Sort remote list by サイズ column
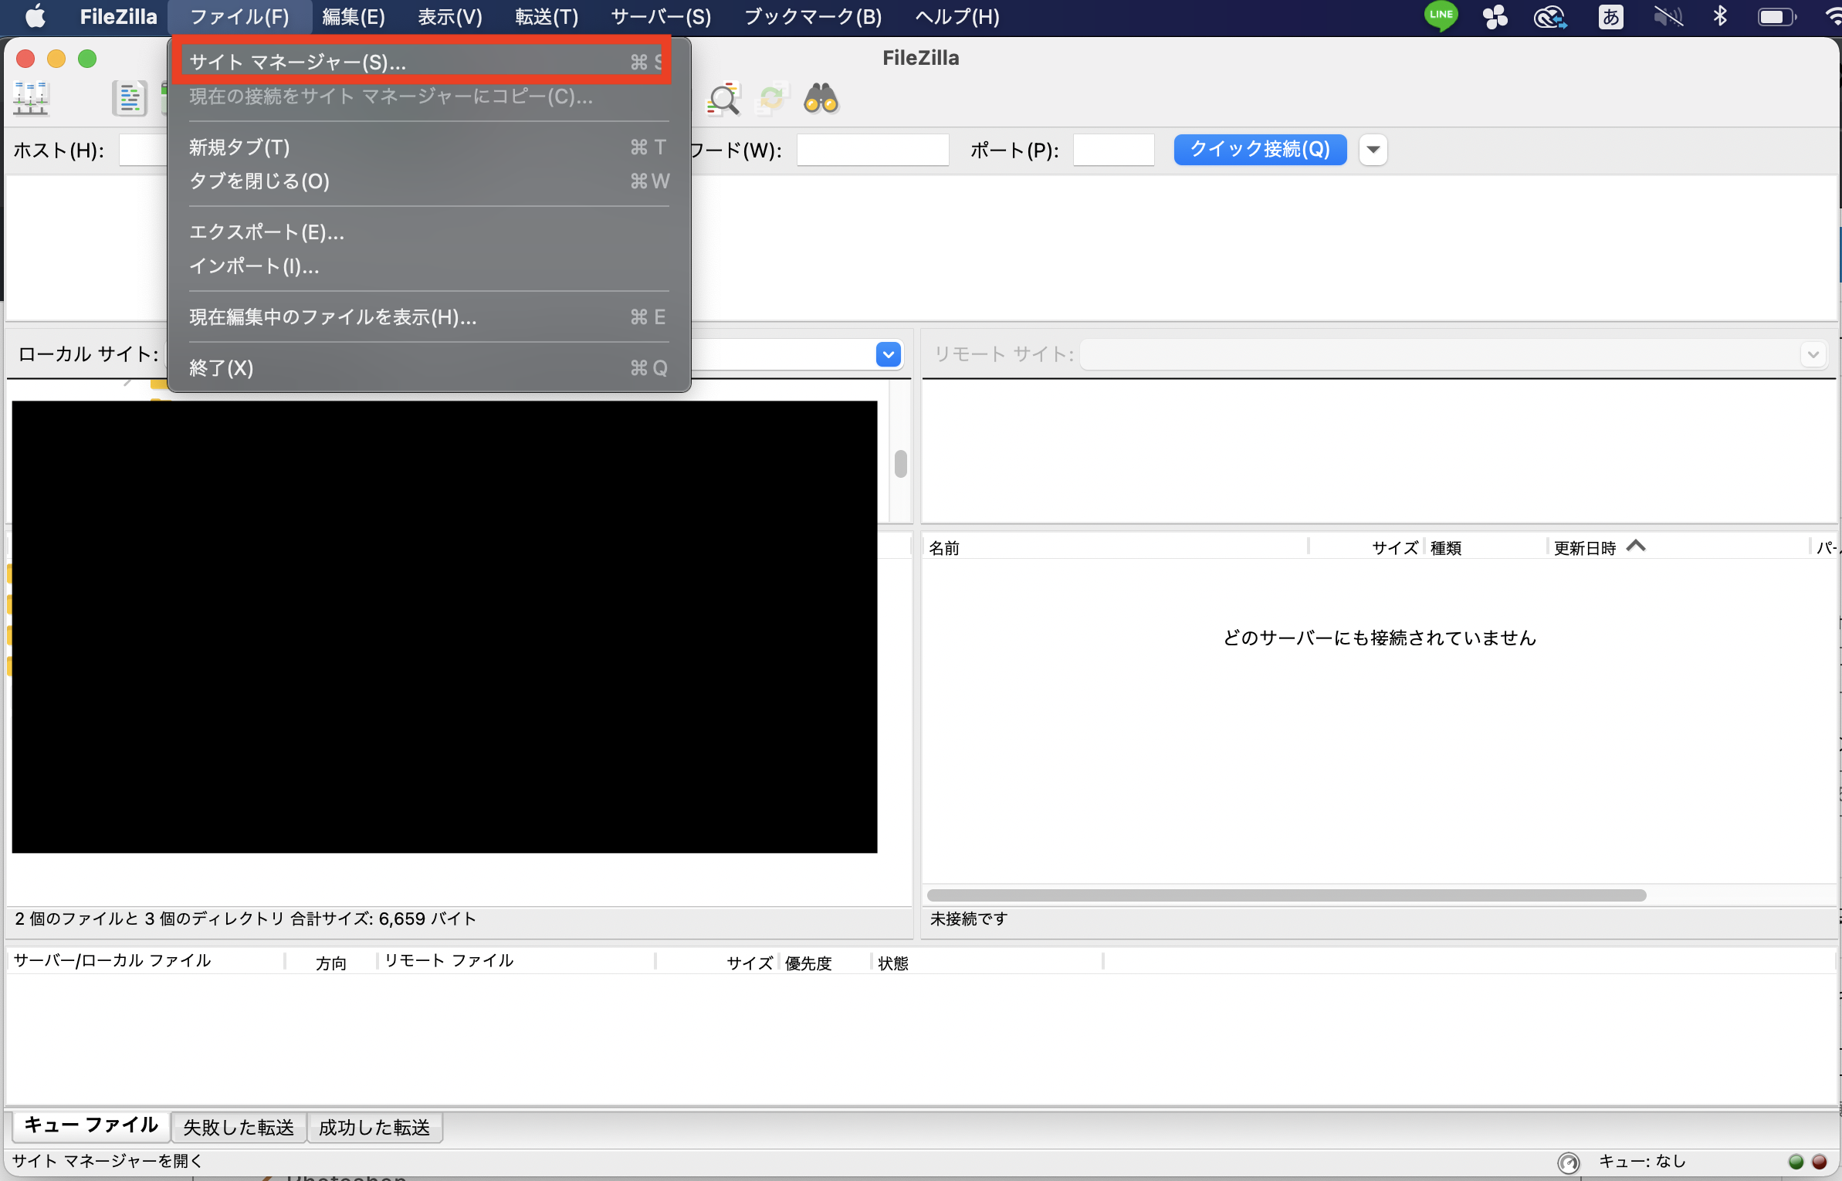Screen dimensions: 1842x1181 click(x=1365, y=547)
